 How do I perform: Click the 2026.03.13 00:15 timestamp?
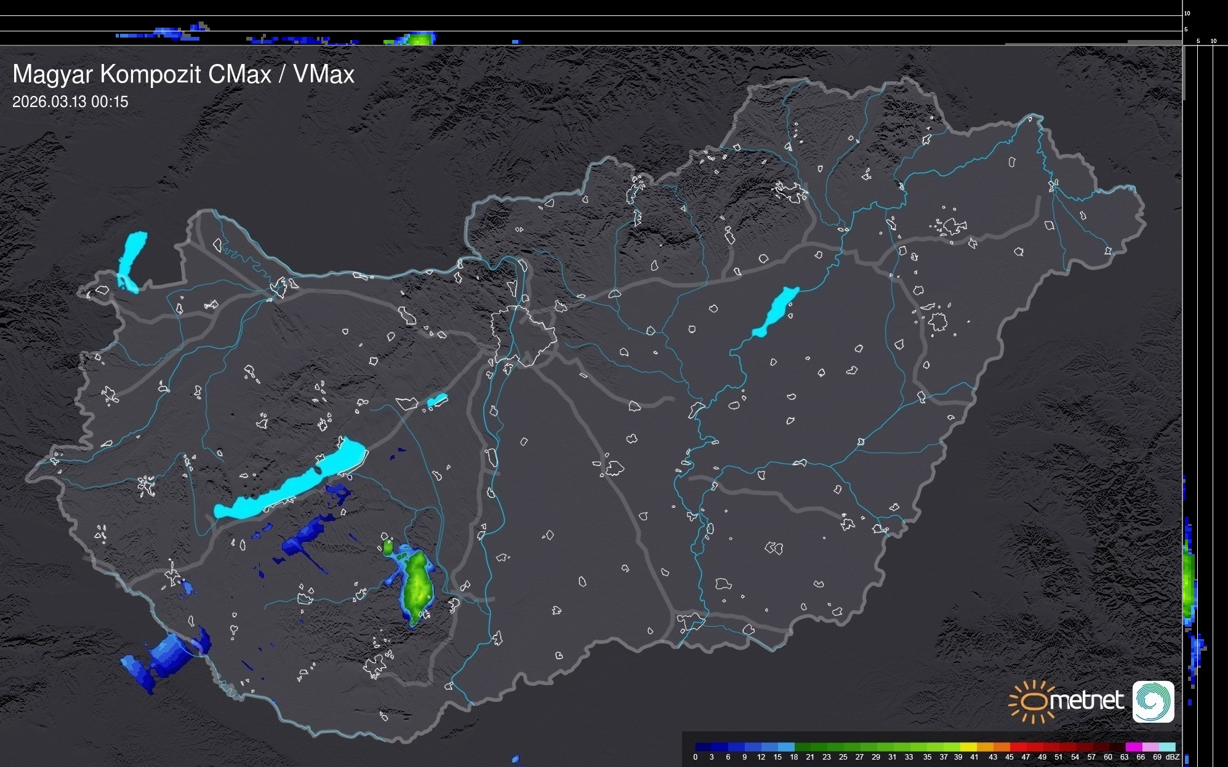(x=70, y=102)
